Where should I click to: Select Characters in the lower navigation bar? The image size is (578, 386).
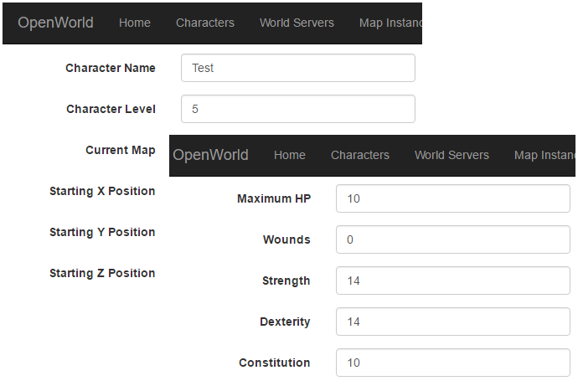[x=359, y=155]
